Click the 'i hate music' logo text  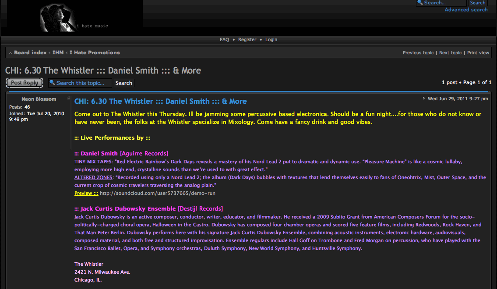pos(92,26)
